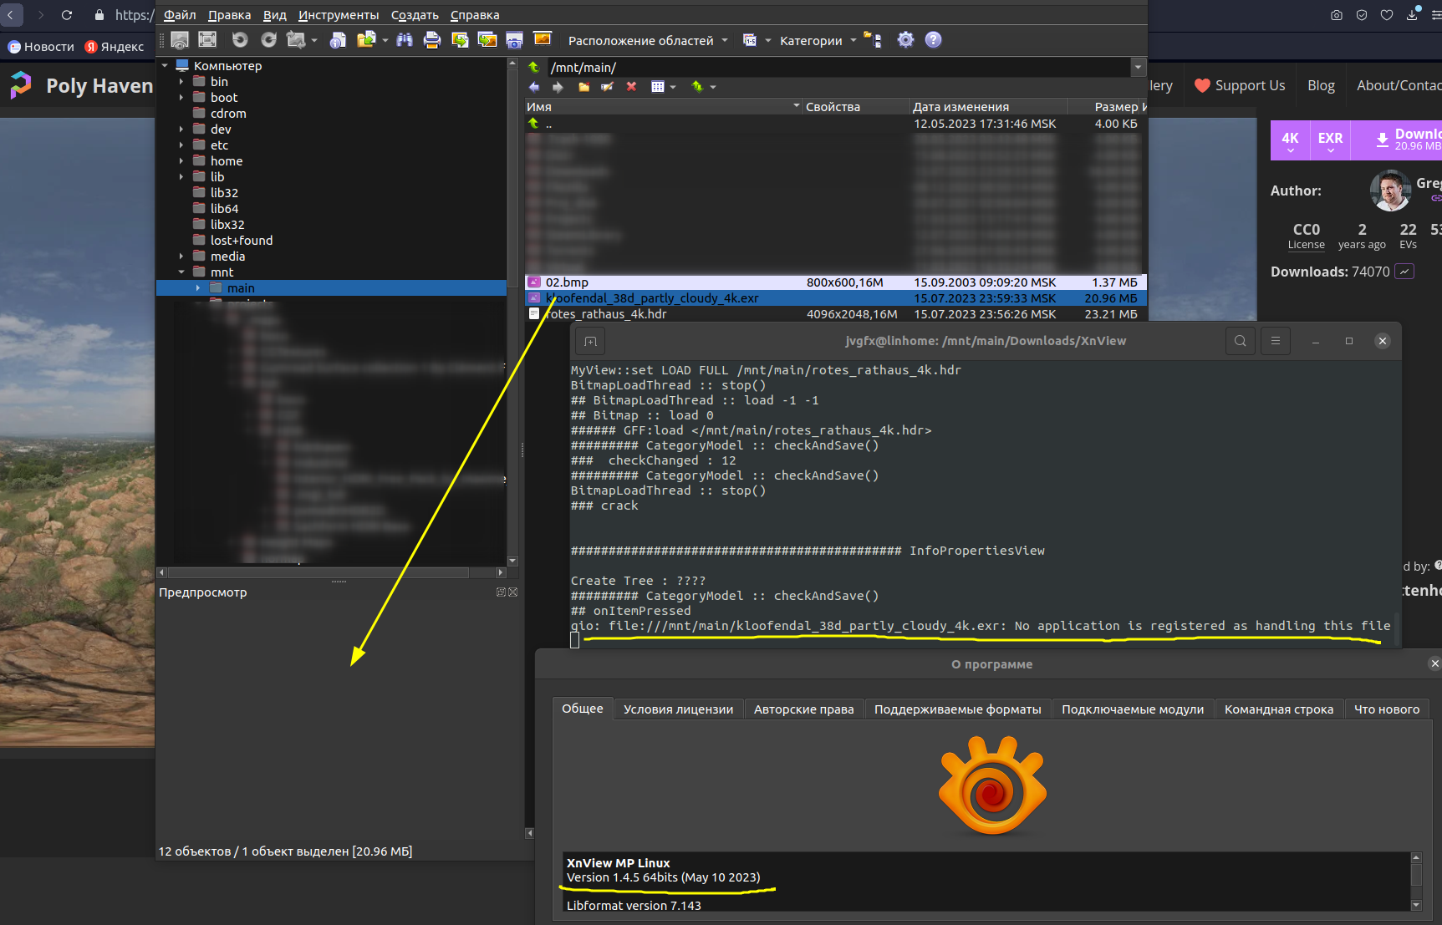Select the 02.bmp file in list
This screenshot has width=1442, height=925.
567,282
